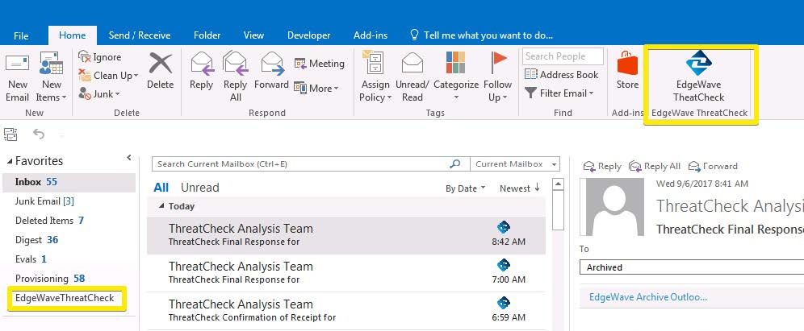This screenshot has height=331, width=804.
Task: Reply with a Meeting request
Action: coord(319,64)
